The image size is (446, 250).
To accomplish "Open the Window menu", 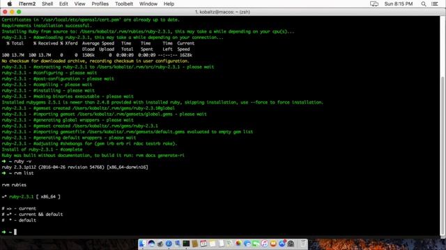I will click(x=148, y=3).
